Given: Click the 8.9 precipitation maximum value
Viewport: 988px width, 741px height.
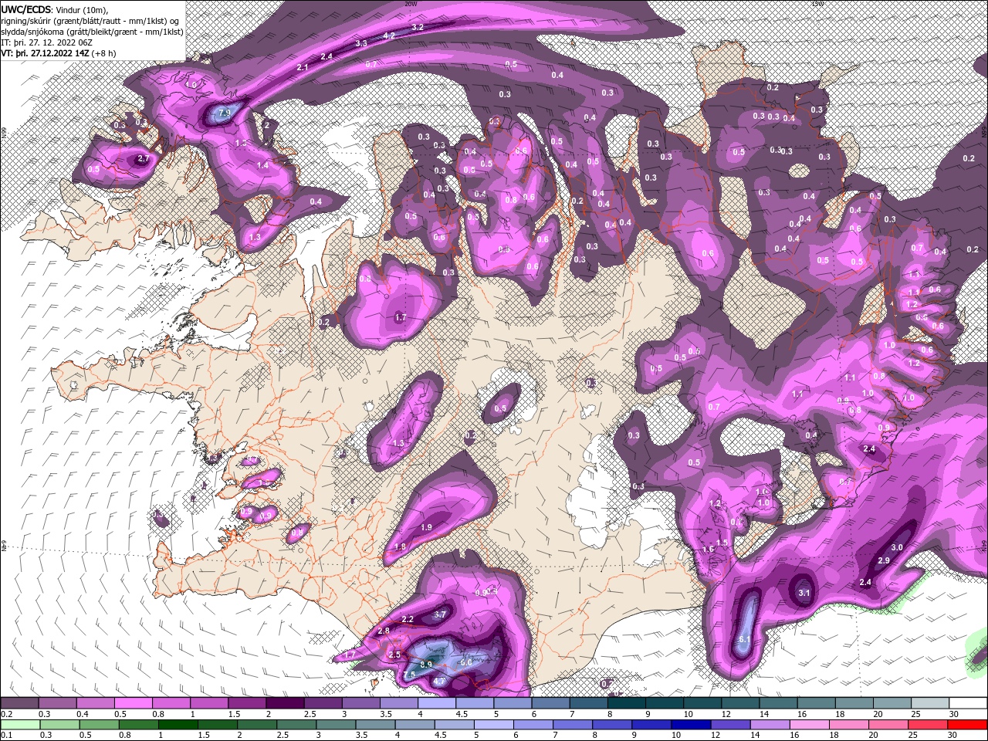Looking at the screenshot, I should 426,665.
